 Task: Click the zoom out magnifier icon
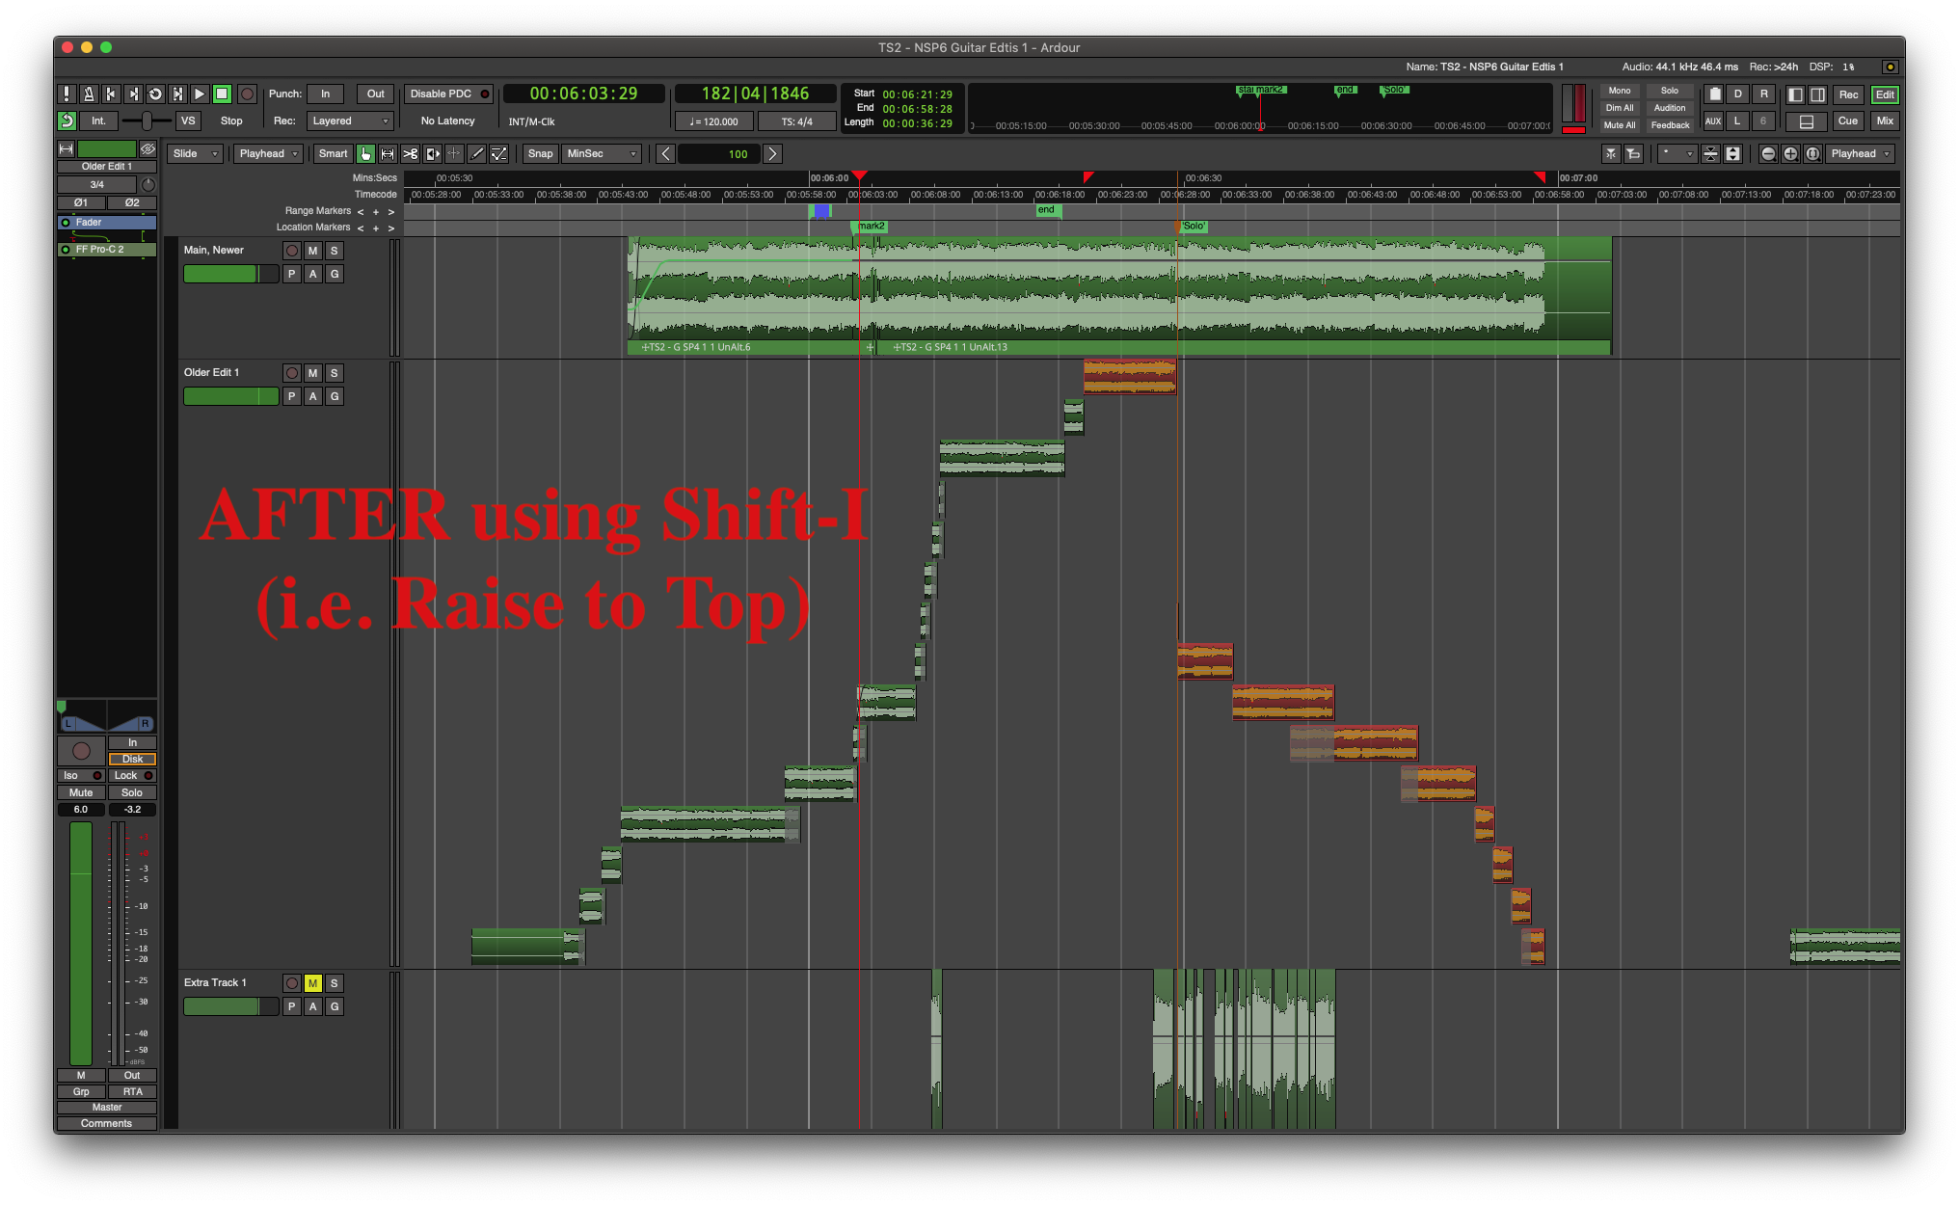(x=1767, y=154)
